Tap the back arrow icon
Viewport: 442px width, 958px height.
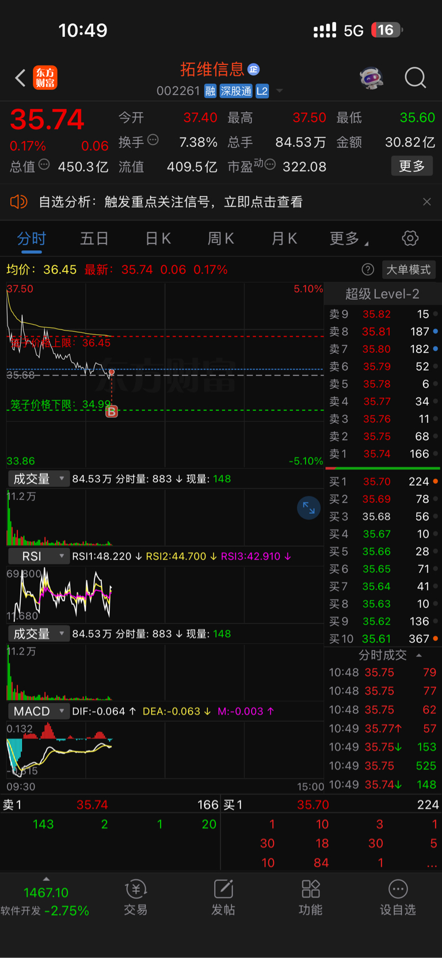[x=20, y=78]
